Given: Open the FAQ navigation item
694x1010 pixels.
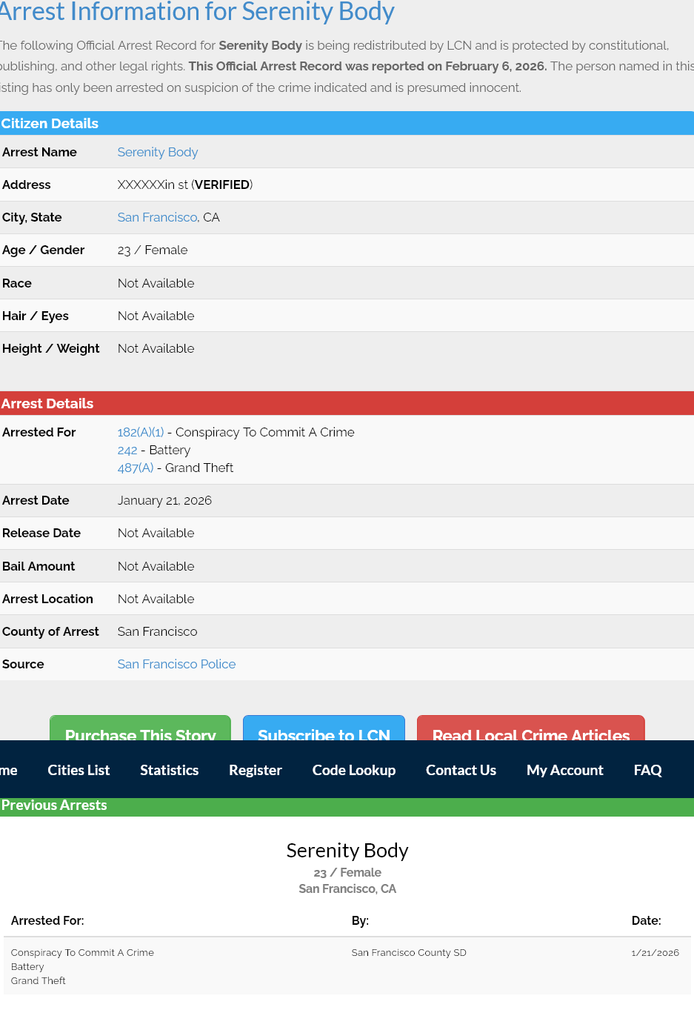Looking at the screenshot, I should (x=647, y=770).
